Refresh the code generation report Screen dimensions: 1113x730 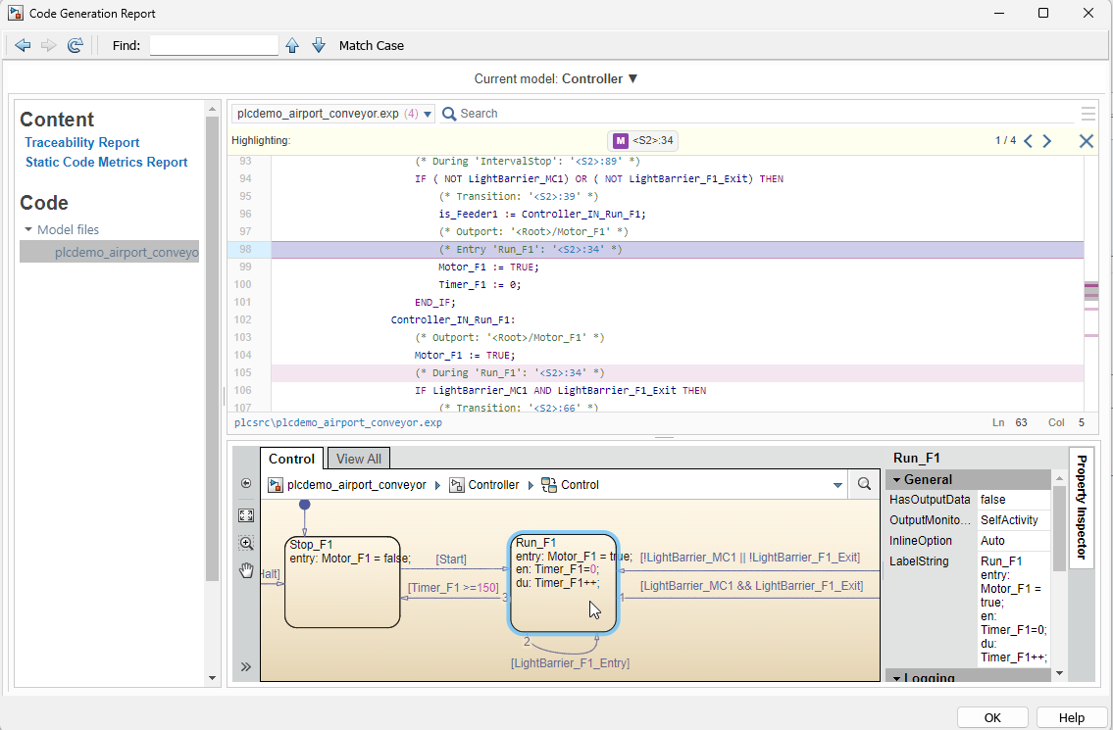pyautogui.click(x=75, y=44)
